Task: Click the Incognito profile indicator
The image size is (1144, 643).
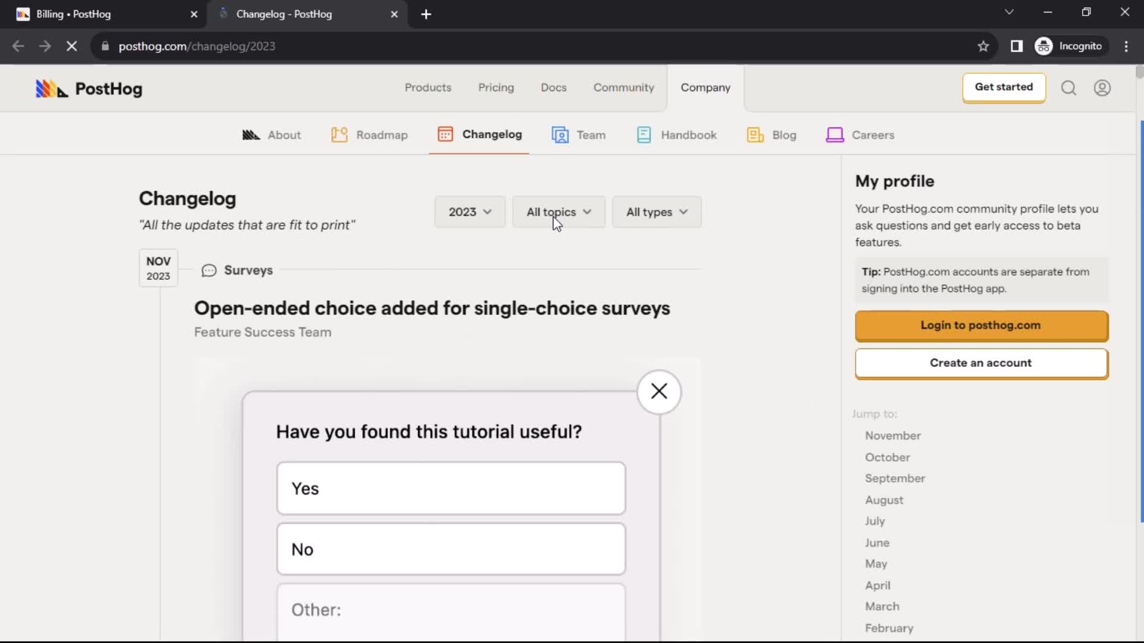Action: pos(1070,46)
